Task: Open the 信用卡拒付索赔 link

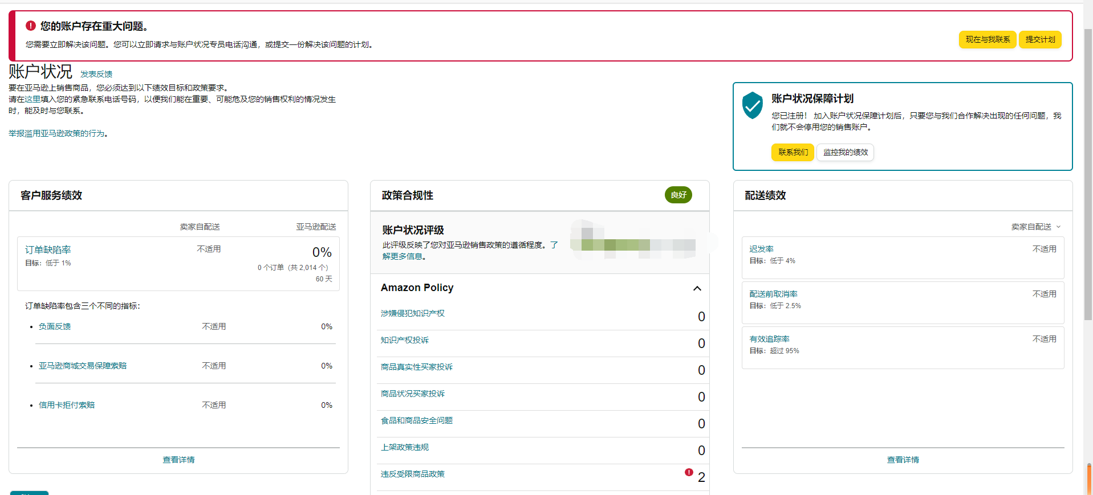Action: tap(67, 405)
